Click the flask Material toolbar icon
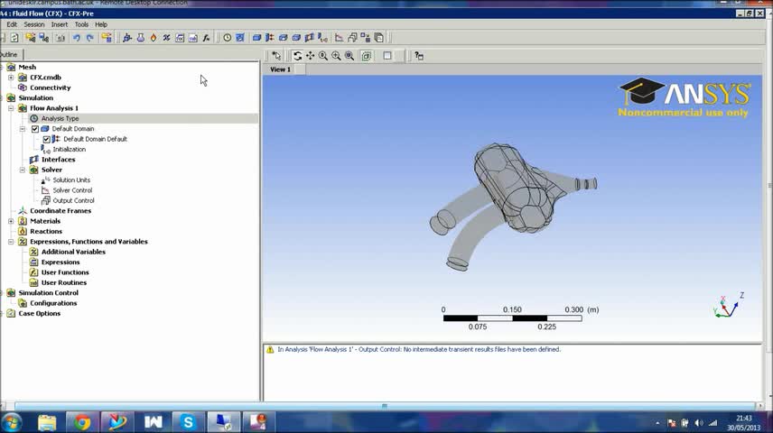 tap(141, 38)
